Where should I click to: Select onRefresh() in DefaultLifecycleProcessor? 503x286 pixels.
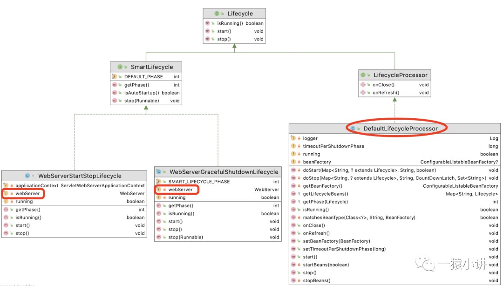pyautogui.click(x=394, y=233)
